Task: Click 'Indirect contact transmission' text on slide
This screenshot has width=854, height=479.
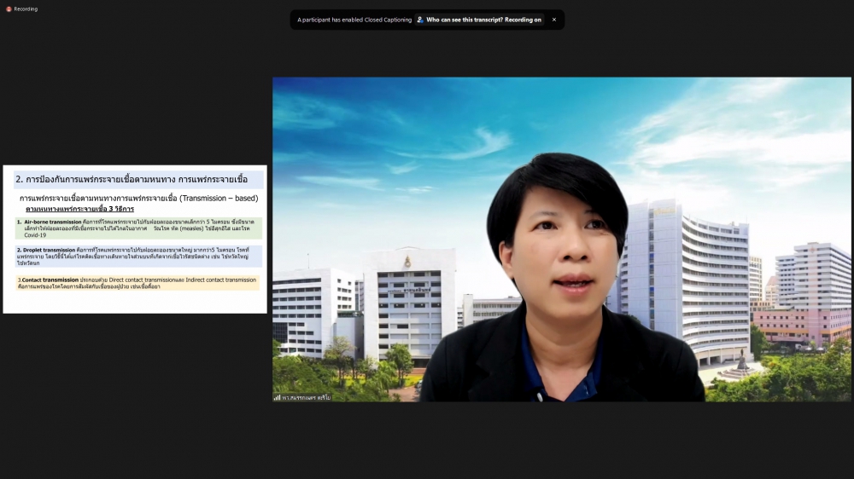Action: pos(220,280)
